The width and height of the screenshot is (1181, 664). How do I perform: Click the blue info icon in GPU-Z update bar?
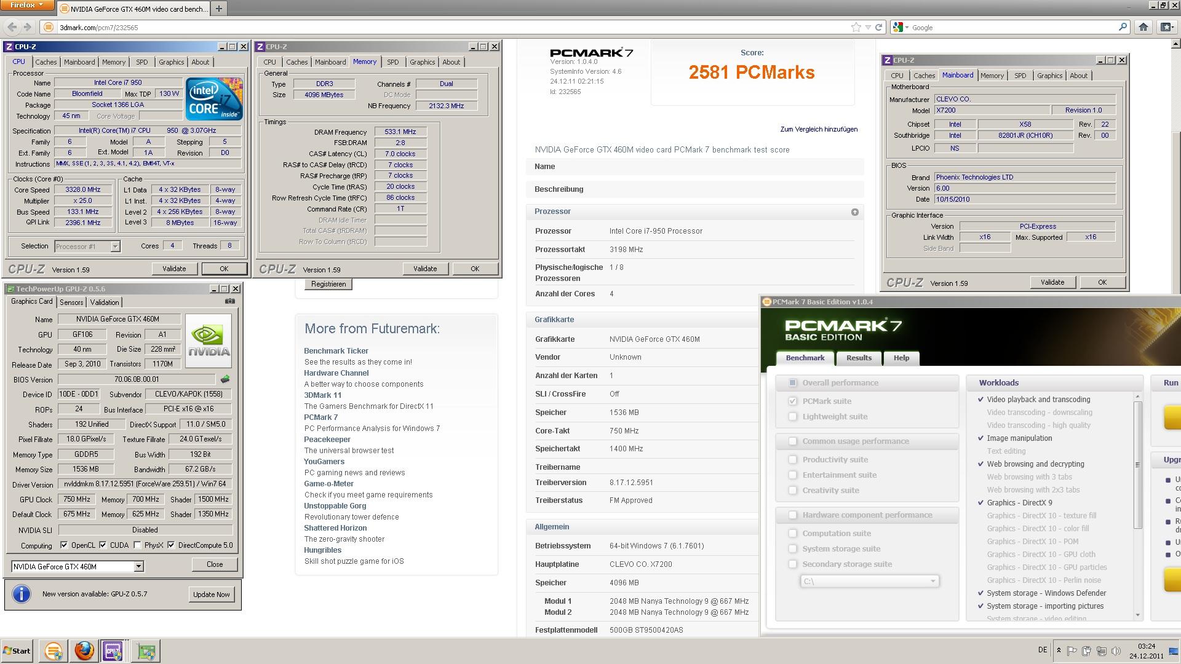click(x=22, y=594)
